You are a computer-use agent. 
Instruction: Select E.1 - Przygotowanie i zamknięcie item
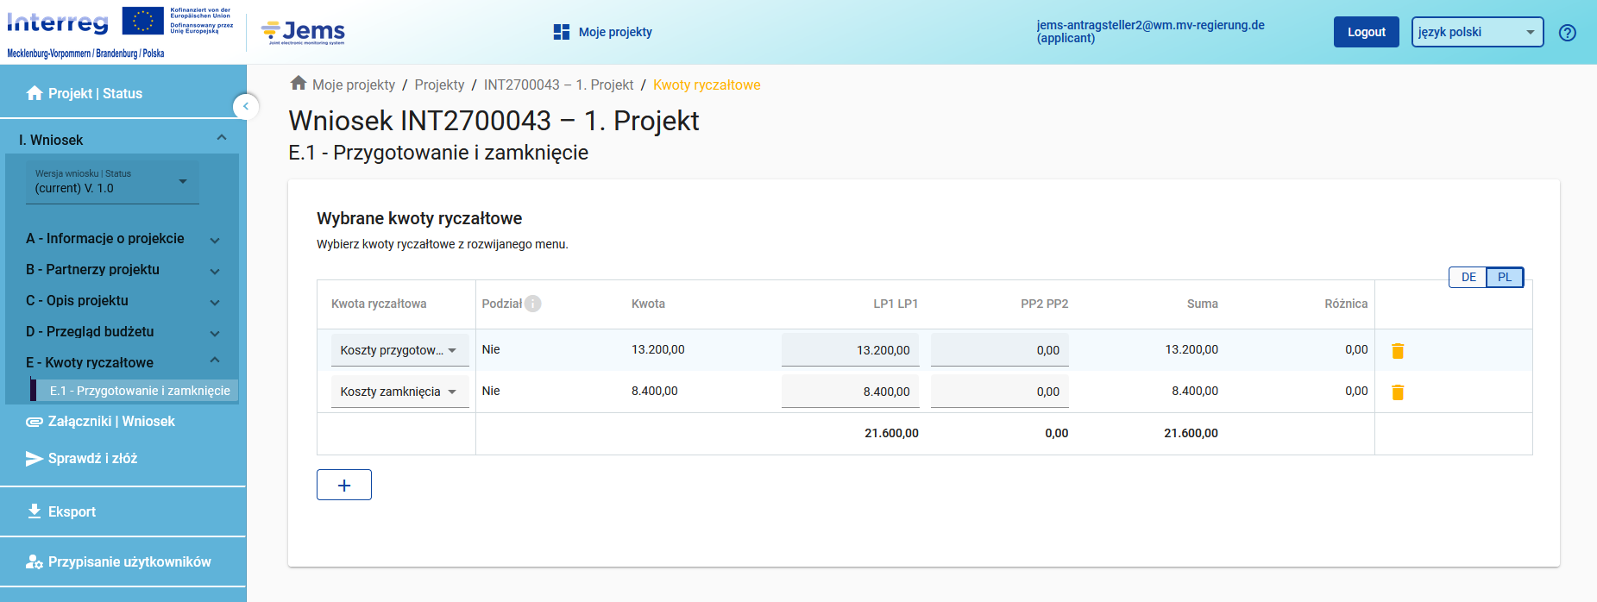tap(135, 391)
